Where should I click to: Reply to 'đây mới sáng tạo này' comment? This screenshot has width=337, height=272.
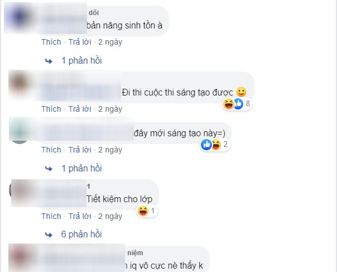tap(79, 150)
